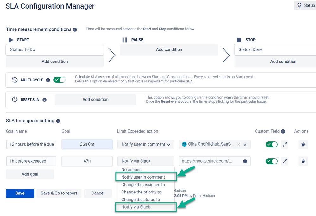316x216 pixels.
Task: Click the blue Save button
Action: 20,193
